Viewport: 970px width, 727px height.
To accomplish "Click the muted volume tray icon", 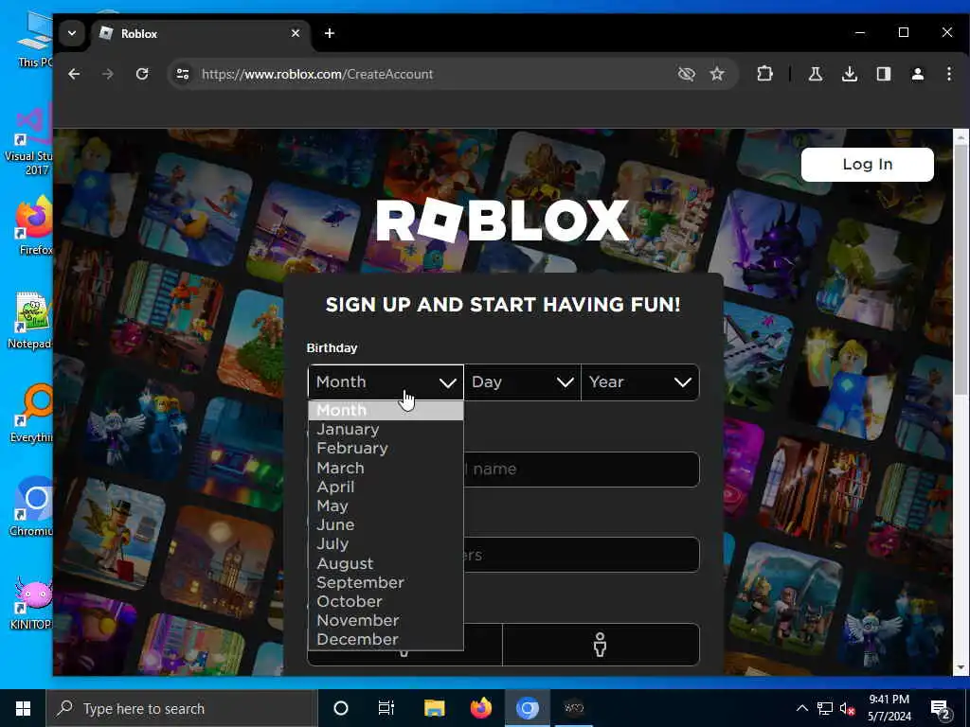I will pos(847,708).
